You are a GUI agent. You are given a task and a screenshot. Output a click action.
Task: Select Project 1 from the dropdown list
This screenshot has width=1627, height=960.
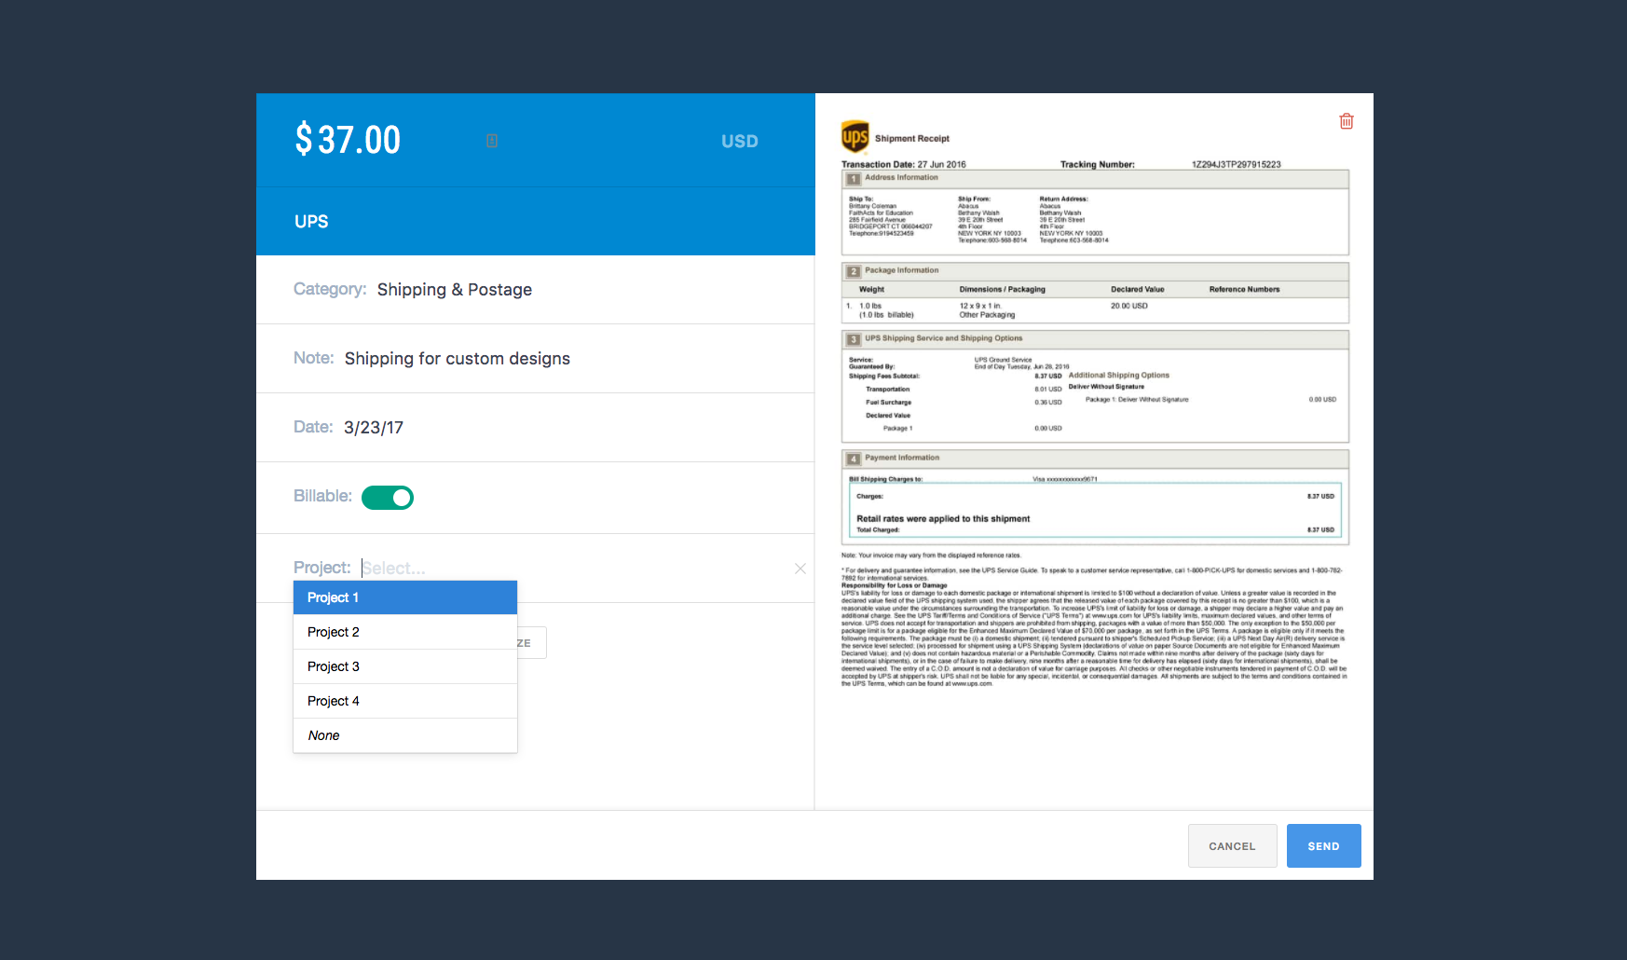click(405, 597)
